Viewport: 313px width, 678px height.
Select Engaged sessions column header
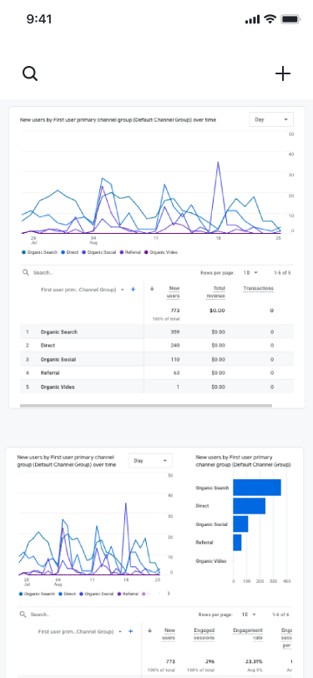(x=204, y=635)
